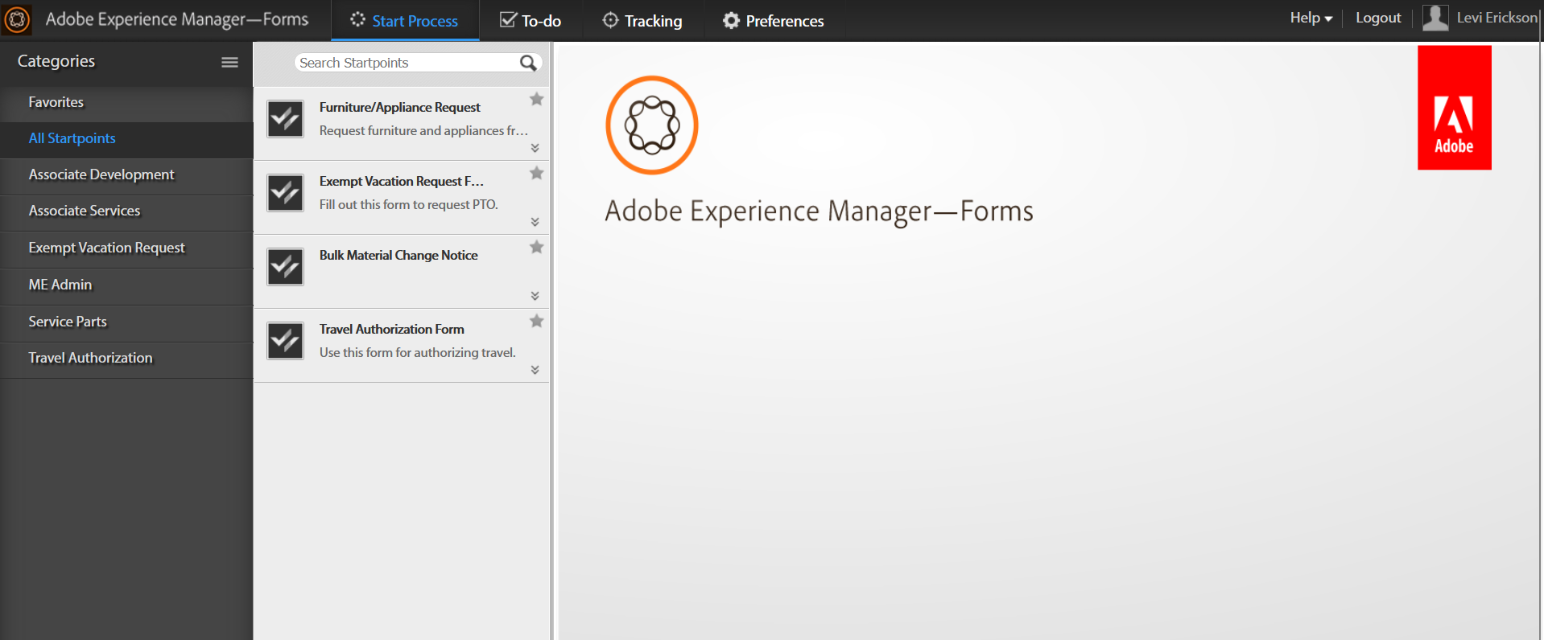Toggle favorite star for Exempt Vacation Request
This screenshot has height=640, width=1544.
click(536, 173)
